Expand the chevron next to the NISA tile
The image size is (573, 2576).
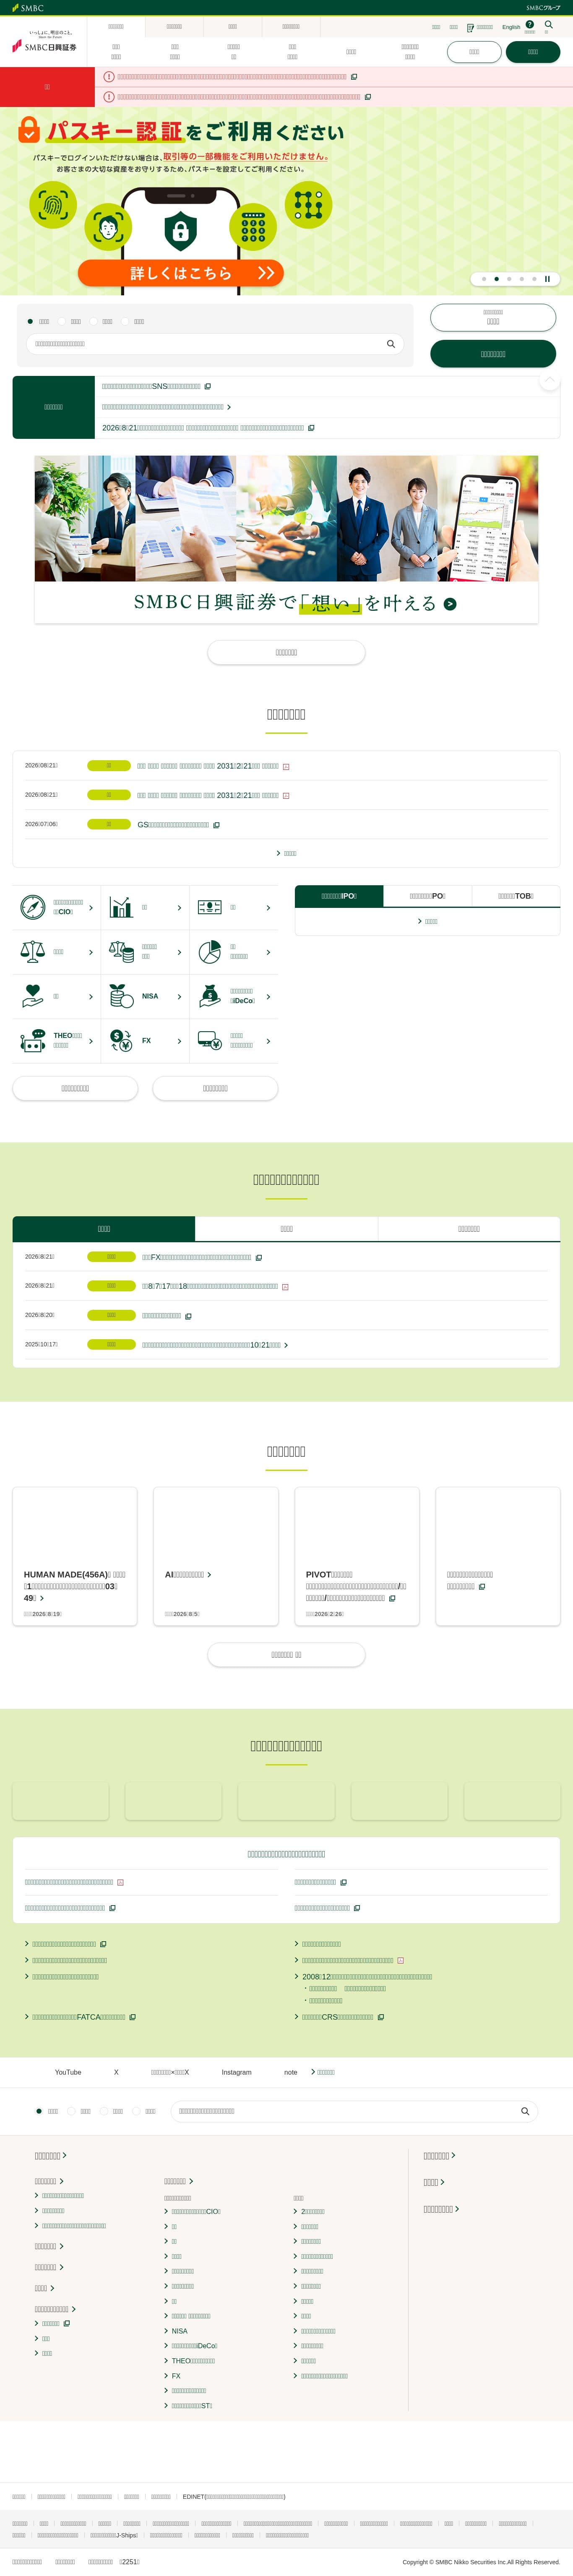[179, 997]
